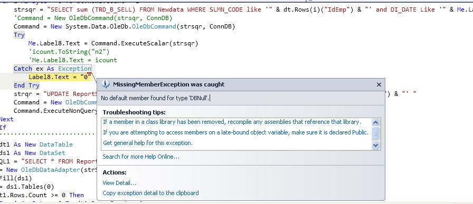Screen dimensions: 473x204
Task: Click the Try keyword in code
Action: 19,35
